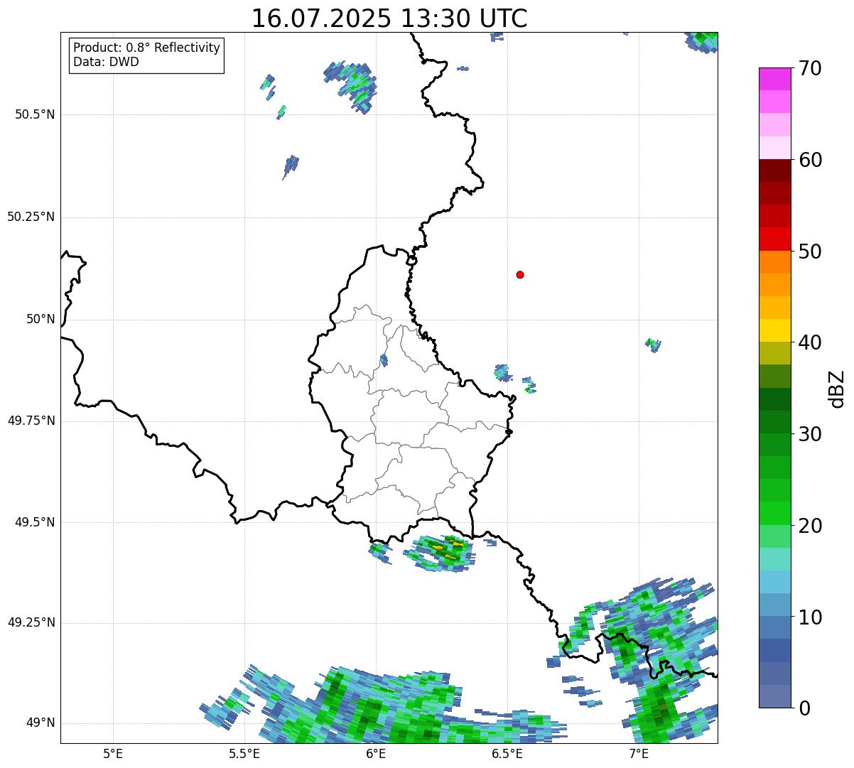The image size is (854, 768).
Task: Click the colorbar 10 tick label
Action: tap(810, 617)
